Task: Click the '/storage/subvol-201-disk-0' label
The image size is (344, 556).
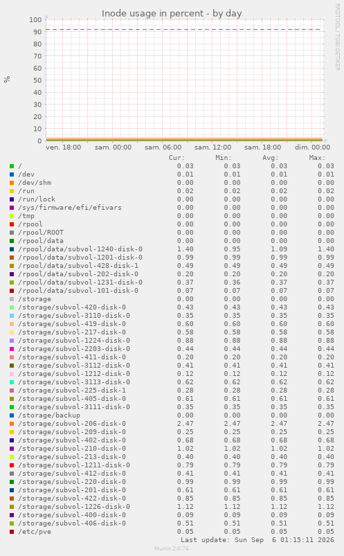Action: click(x=72, y=490)
